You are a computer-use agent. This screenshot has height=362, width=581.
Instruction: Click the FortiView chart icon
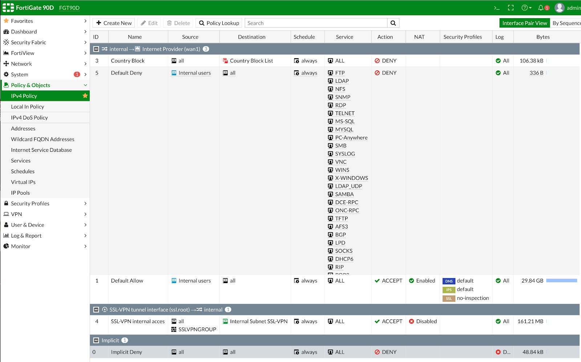[6, 53]
